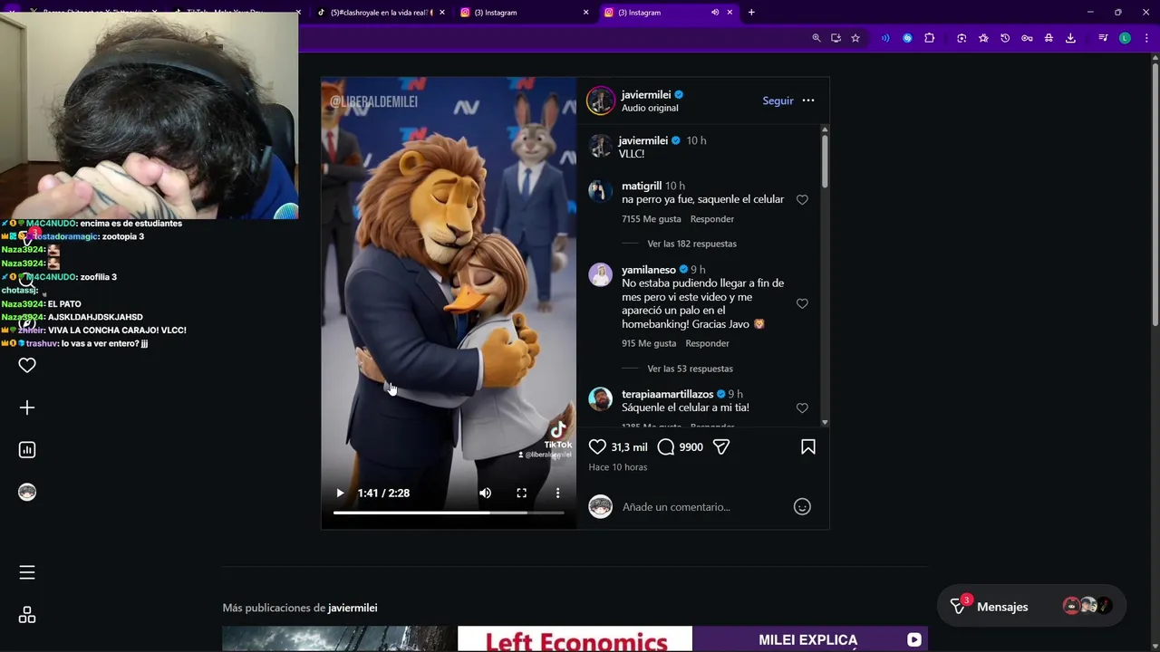Mute the tab via its speaker icon

coord(715,13)
